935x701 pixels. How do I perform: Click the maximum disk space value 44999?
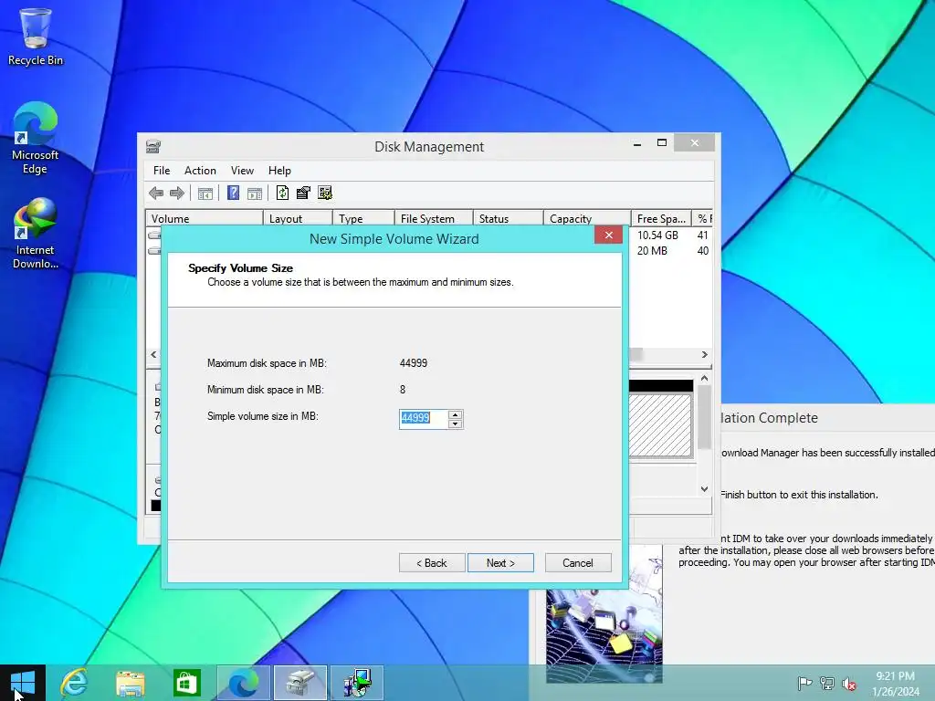click(x=414, y=363)
